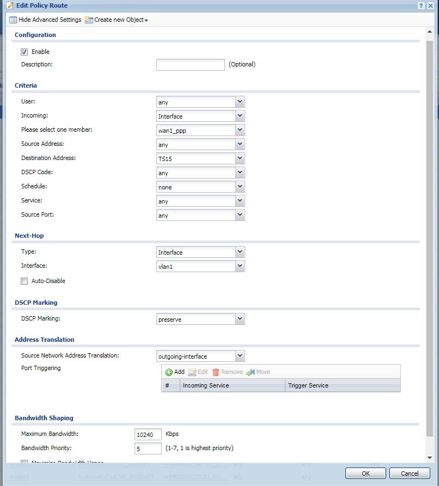Click the scrollbar up arrow
This screenshot has height=486, width=439.
pyautogui.click(x=430, y=32)
